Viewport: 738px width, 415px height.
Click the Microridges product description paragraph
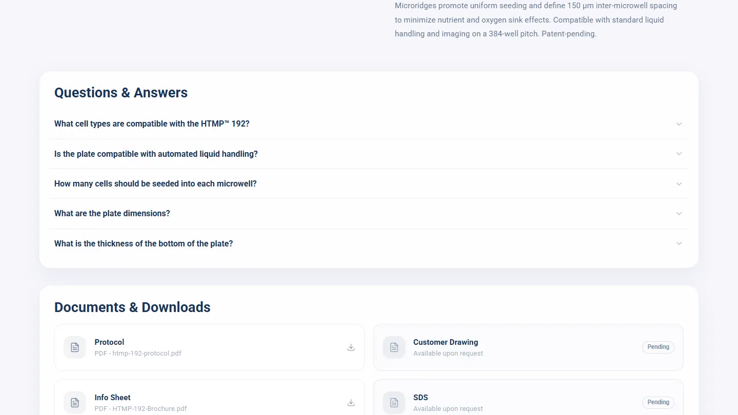tap(536, 20)
